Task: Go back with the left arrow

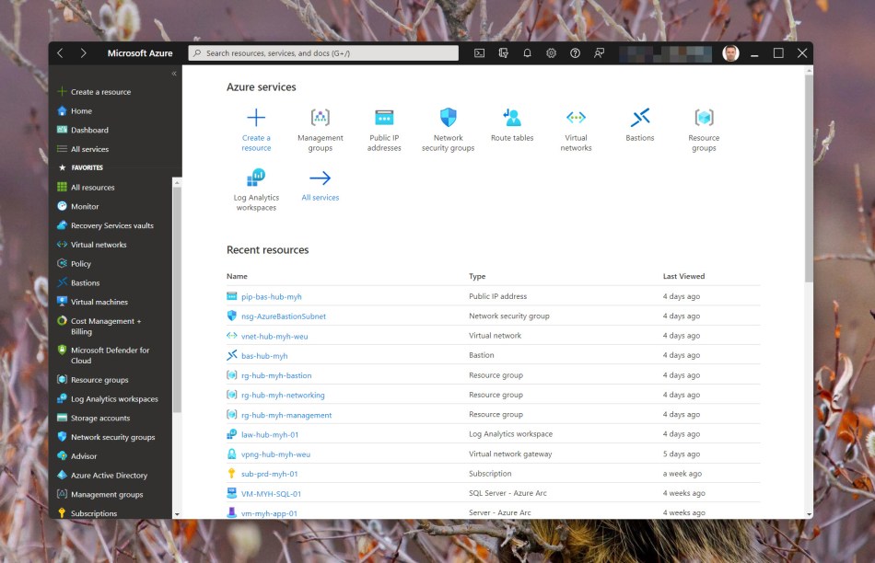Action: pos(60,53)
